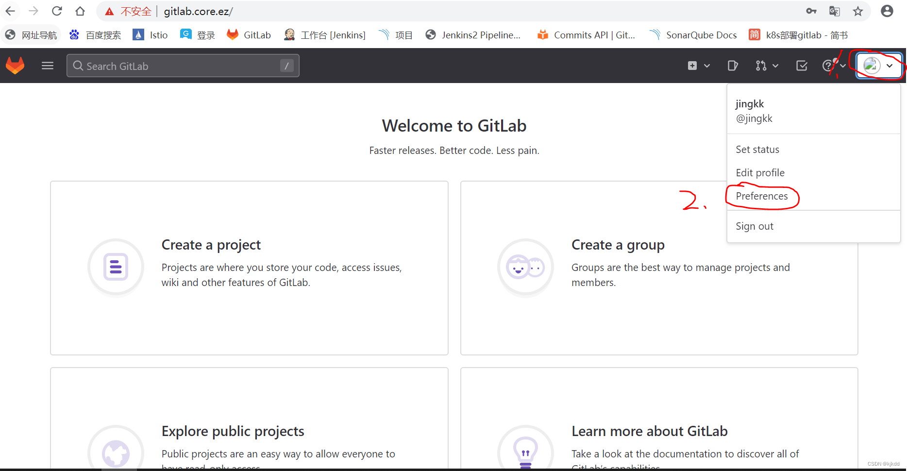Open the jingkk profile name link
The image size is (907, 471).
click(x=750, y=104)
